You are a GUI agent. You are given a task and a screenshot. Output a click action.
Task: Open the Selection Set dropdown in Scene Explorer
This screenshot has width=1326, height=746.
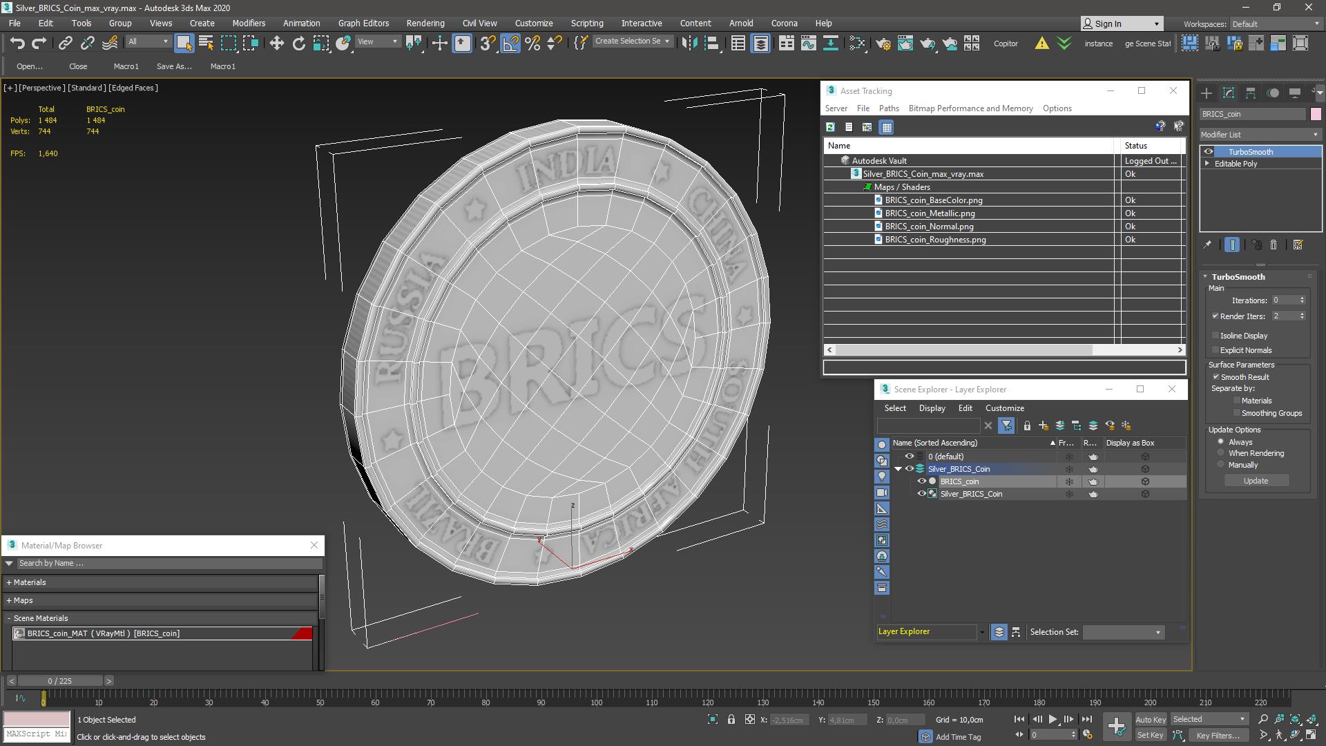coord(1124,632)
